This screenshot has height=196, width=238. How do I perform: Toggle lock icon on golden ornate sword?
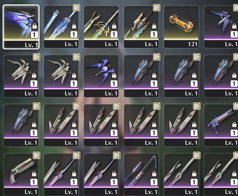pyautogui.click(x=114, y=26)
